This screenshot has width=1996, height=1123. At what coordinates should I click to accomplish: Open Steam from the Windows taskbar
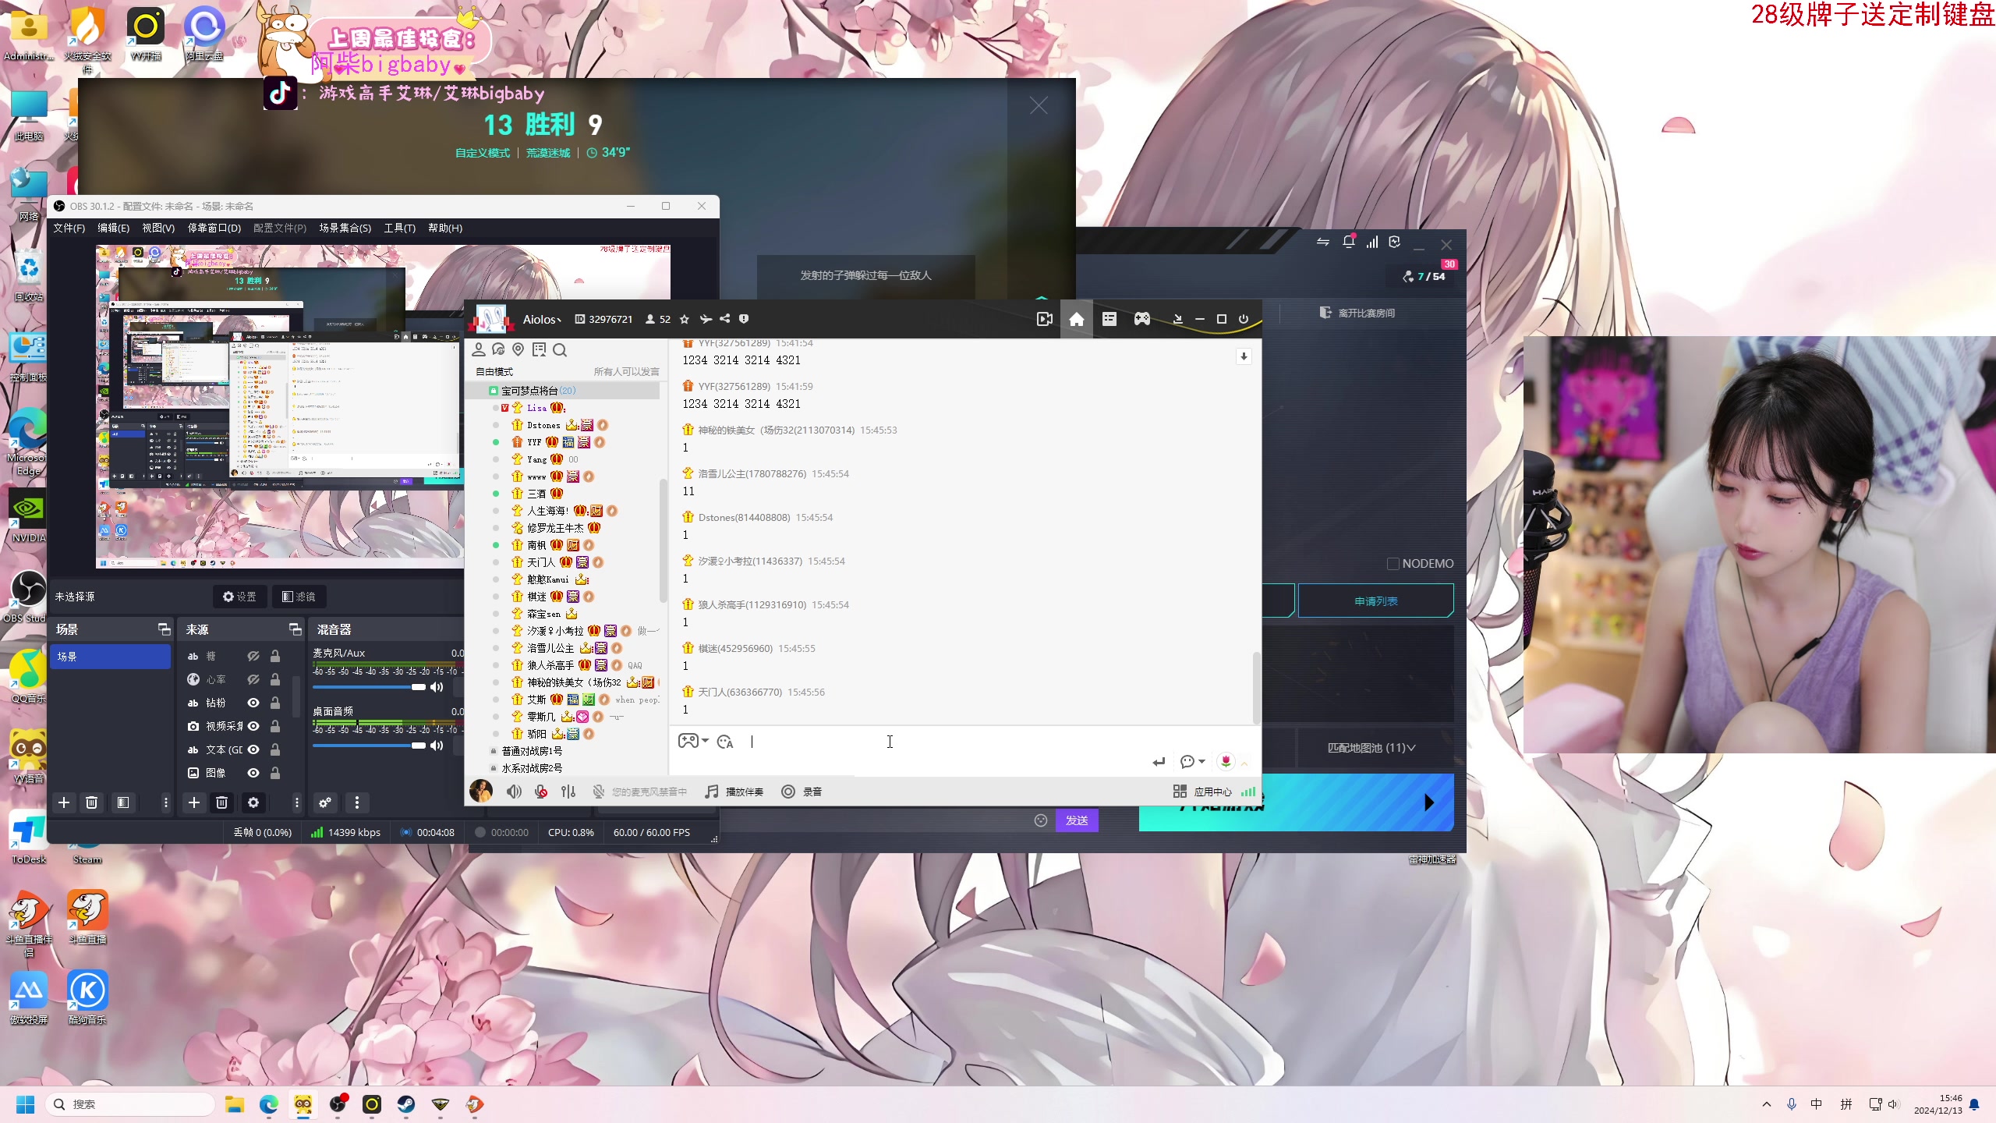(406, 1104)
